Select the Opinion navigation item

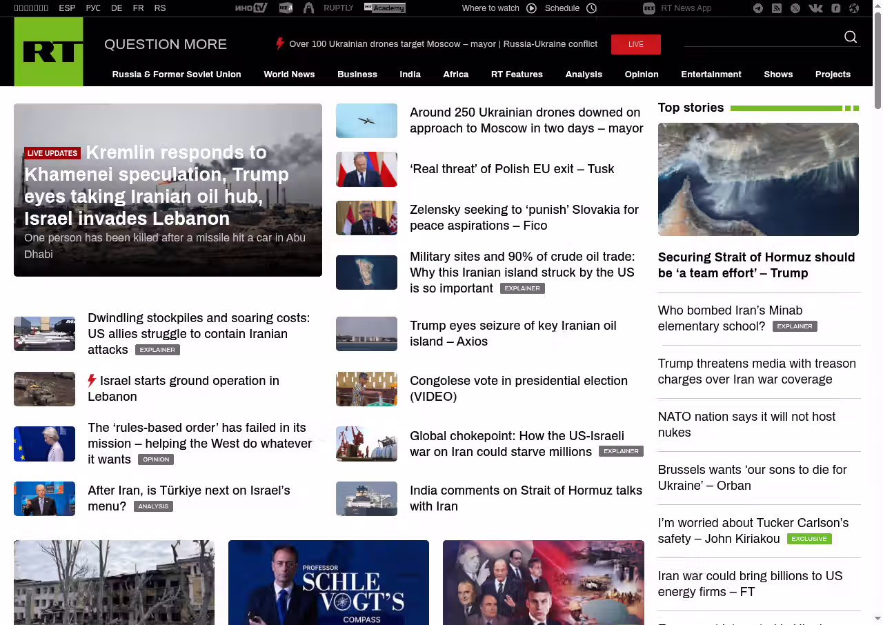pyautogui.click(x=642, y=75)
